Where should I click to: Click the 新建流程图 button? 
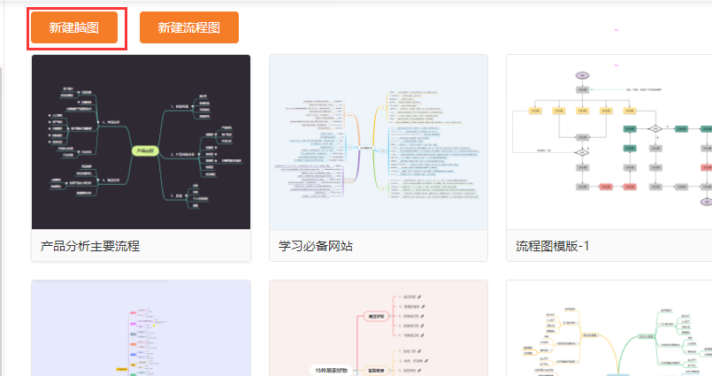tap(188, 27)
